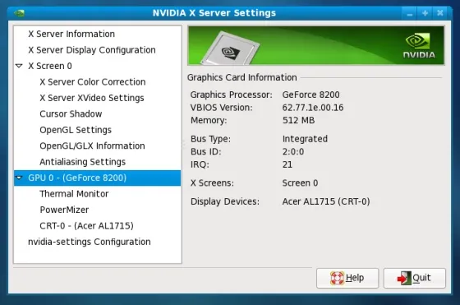Image resolution: width=460 pixels, height=305 pixels.
Task: Click the Bus ID label
Action: 205,151
